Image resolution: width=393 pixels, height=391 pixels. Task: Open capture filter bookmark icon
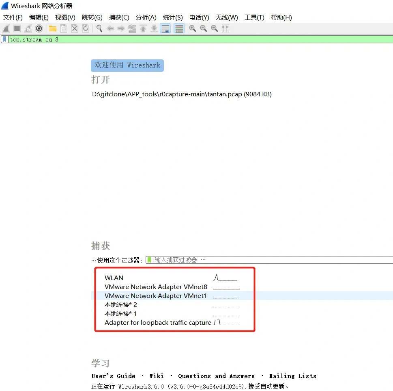coord(149,260)
